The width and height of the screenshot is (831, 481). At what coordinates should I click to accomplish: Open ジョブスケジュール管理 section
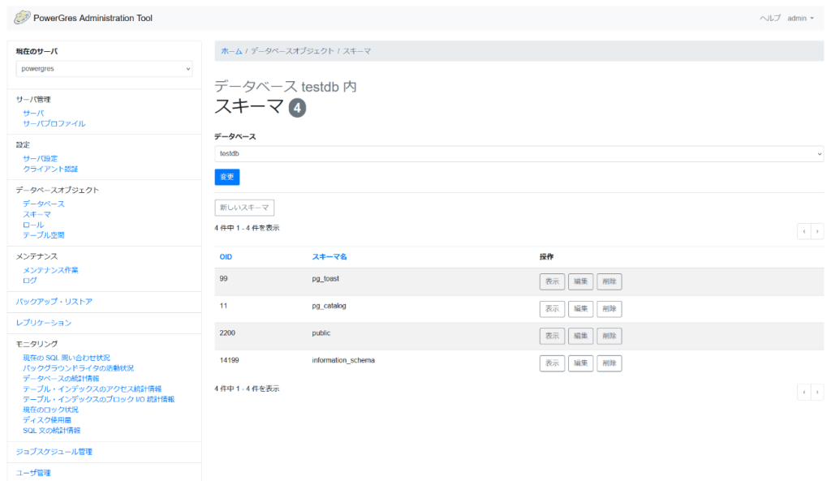point(54,452)
